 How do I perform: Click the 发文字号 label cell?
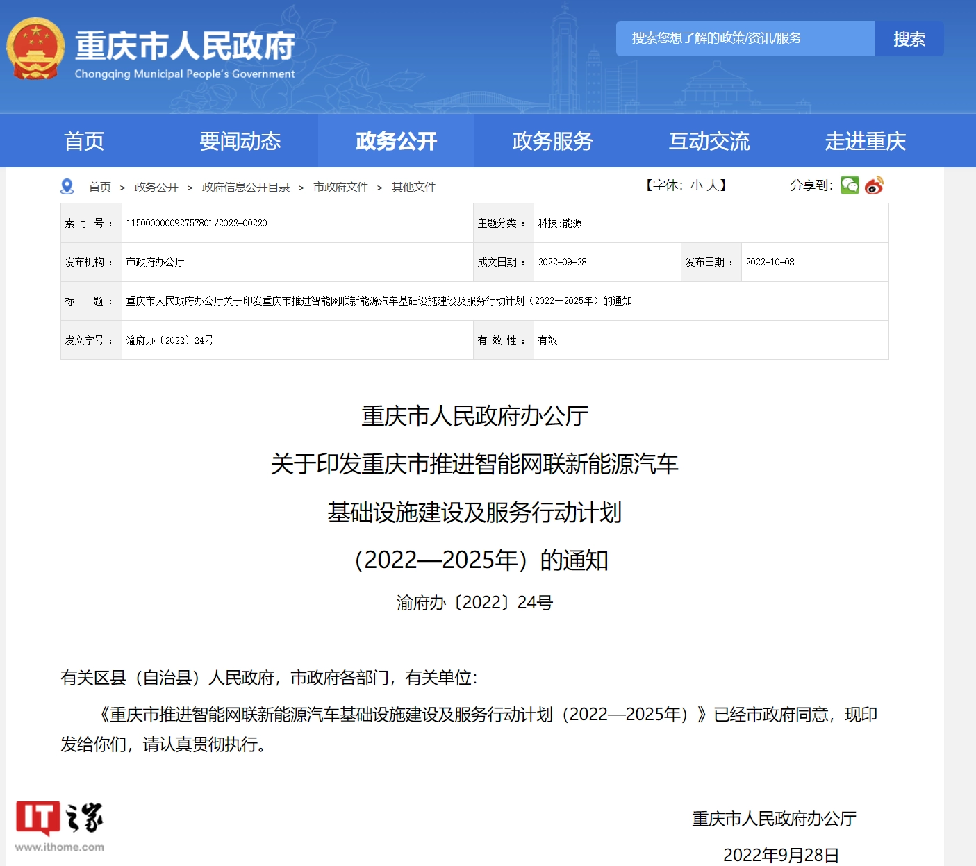[91, 340]
